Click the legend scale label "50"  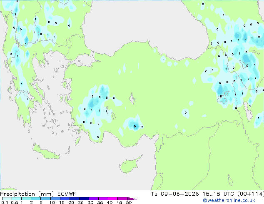pos(129,202)
